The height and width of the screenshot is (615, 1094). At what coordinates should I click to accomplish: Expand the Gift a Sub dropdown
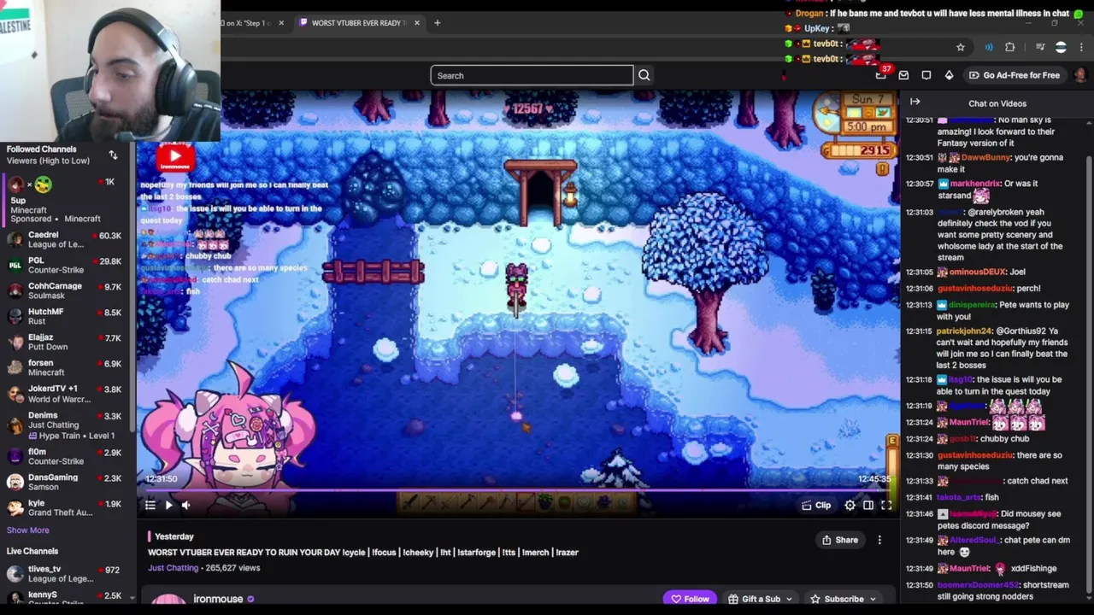pos(760,599)
